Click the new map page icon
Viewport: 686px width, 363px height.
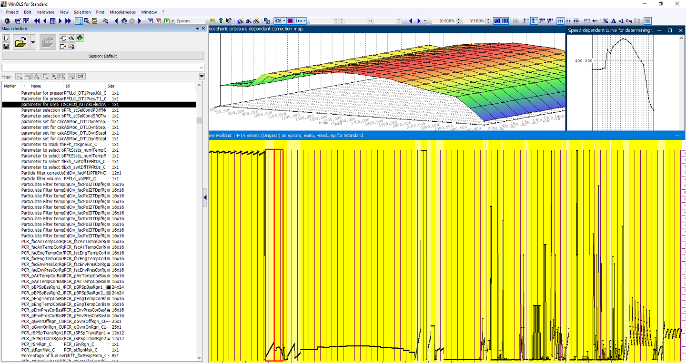pyautogui.click(x=6, y=38)
